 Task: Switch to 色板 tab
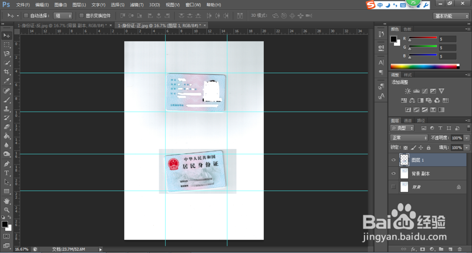[x=408, y=29]
